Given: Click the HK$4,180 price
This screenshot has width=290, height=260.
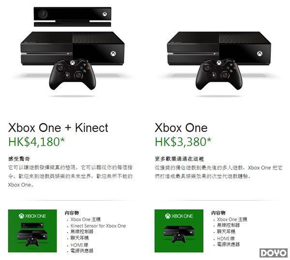Looking at the screenshot, I should pyautogui.click(x=37, y=142).
